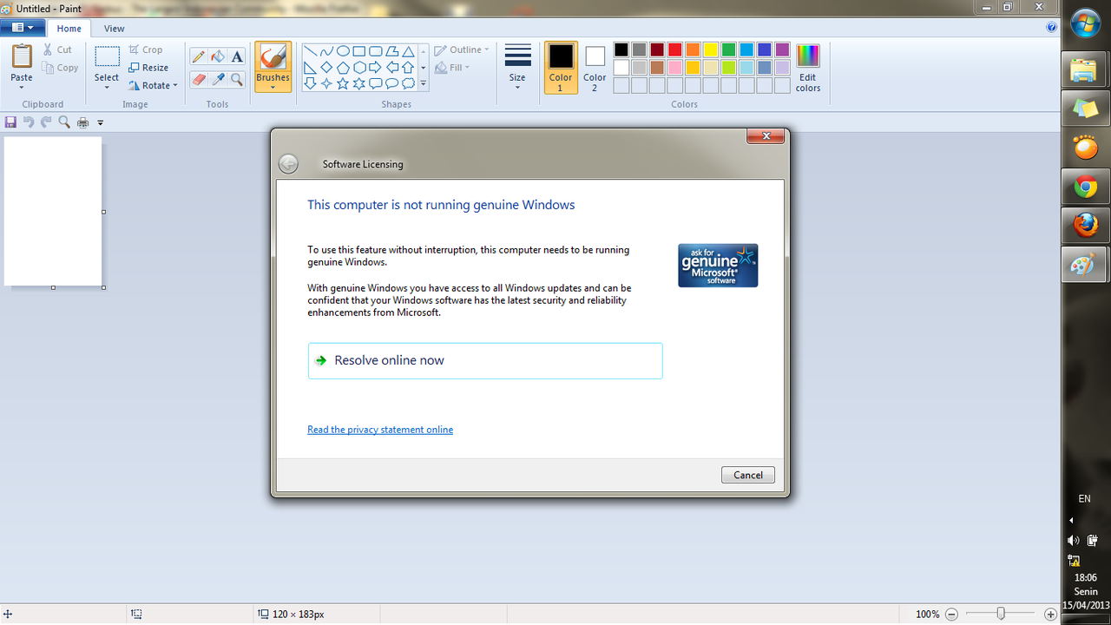Select the Magnifier tool in Tools group
Image resolution: width=1111 pixels, height=625 pixels.
click(x=237, y=79)
